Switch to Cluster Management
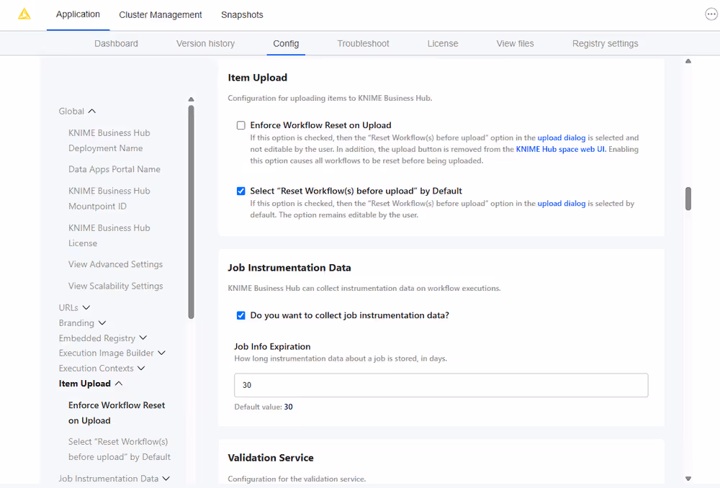The width and height of the screenshot is (720, 488). [160, 14]
